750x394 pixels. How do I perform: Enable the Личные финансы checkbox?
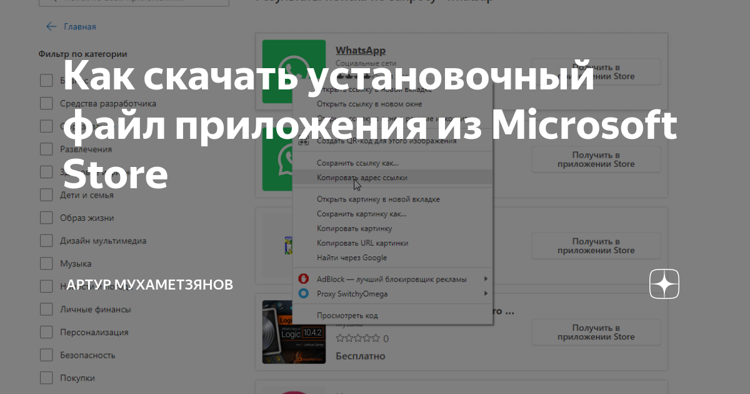(46, 309)
